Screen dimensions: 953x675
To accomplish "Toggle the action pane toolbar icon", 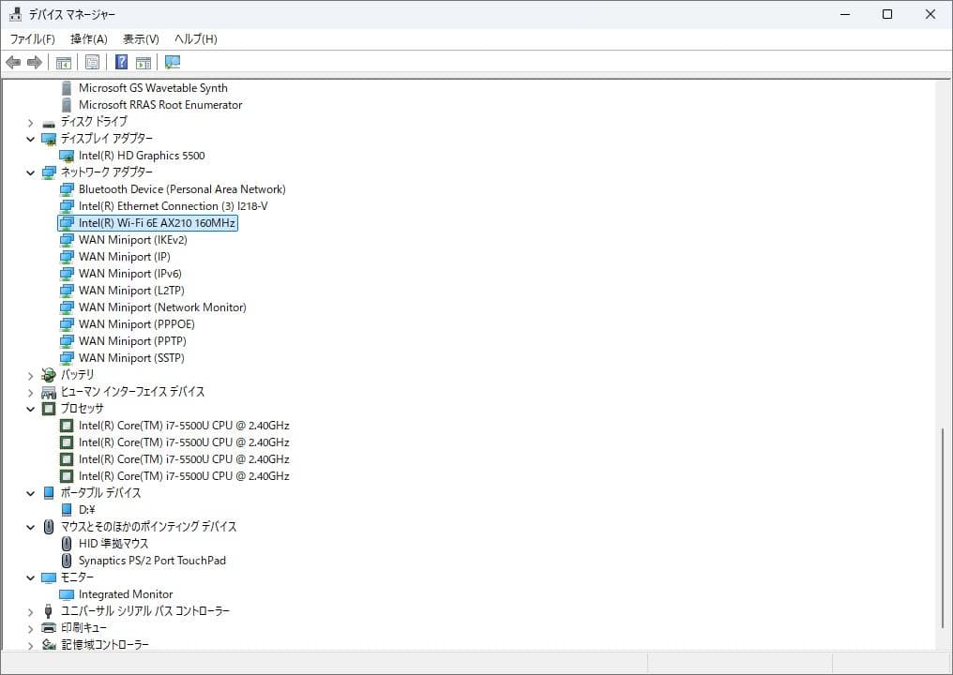I will click(x=144, y=62).
